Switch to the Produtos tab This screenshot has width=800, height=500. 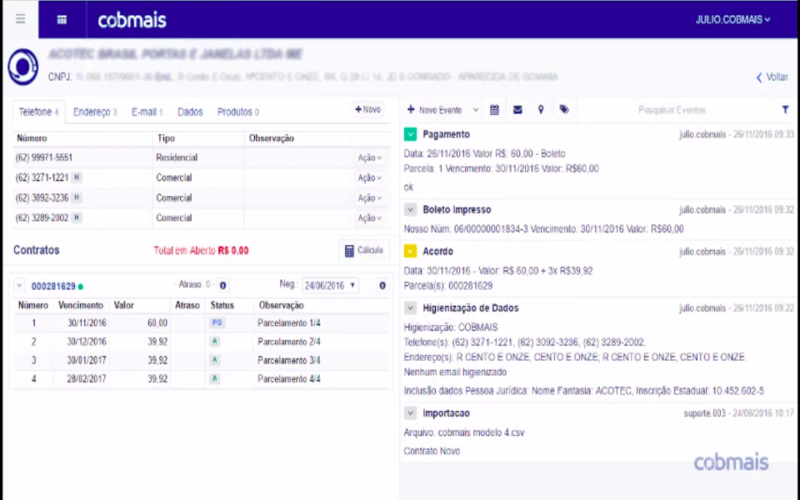(x=237, y=112)
